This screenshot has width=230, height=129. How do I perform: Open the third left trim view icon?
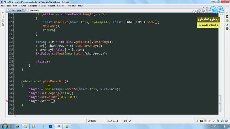click(3, 21)
